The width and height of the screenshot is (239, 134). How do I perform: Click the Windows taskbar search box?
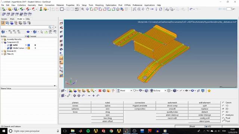[34, 131]
